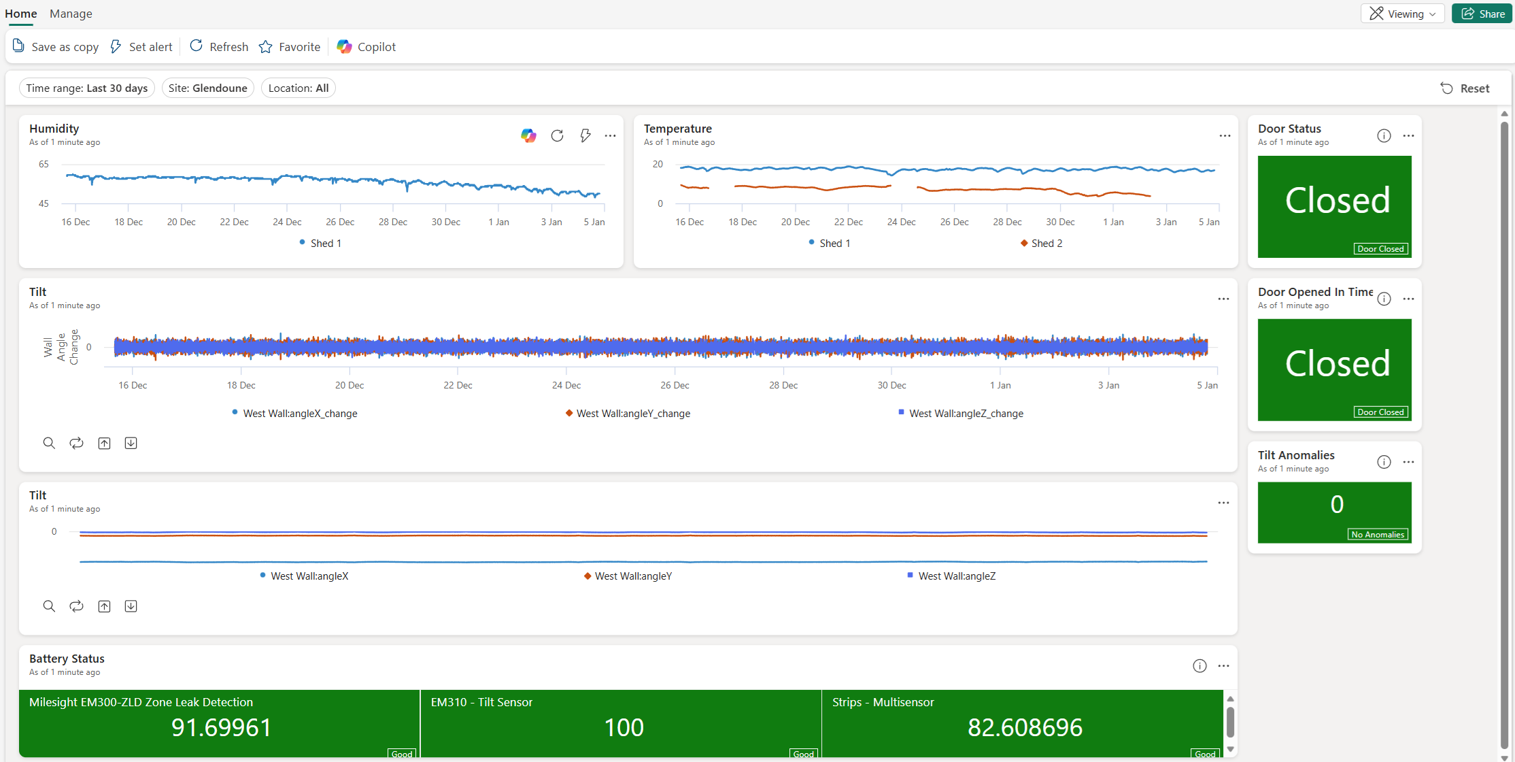
Task: Open info icon on the Tilt Anomalies tile
Action: (1384, 462)
